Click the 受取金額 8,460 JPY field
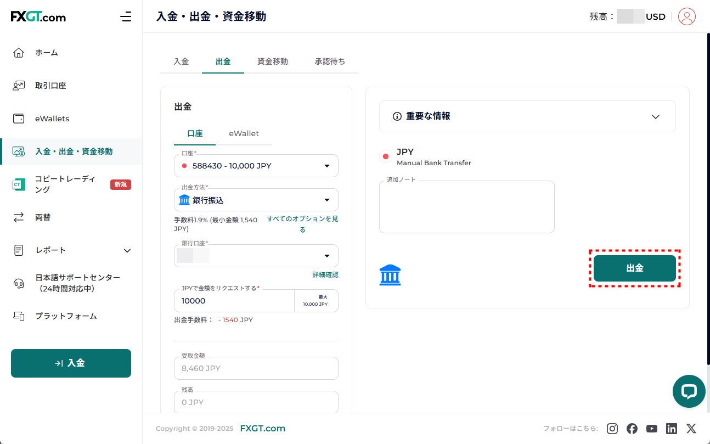The width and height of the screenshot is (710, 444). [256, 368]
